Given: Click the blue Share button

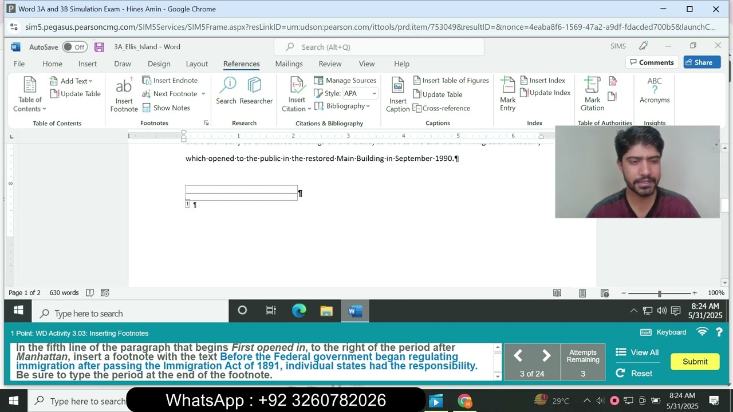Looking at the screenshot, I should [702, 62].
